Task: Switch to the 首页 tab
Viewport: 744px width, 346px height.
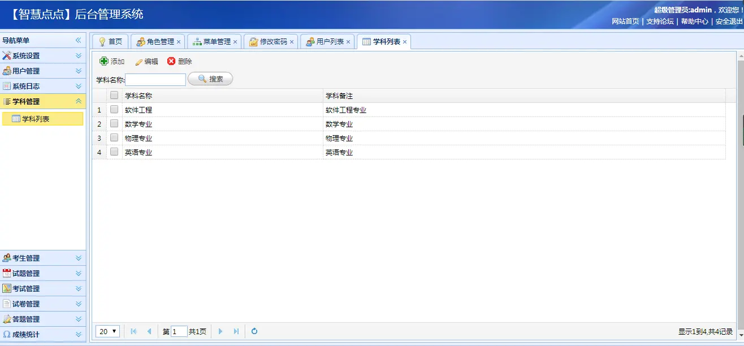Action: (x=110, y=42)
